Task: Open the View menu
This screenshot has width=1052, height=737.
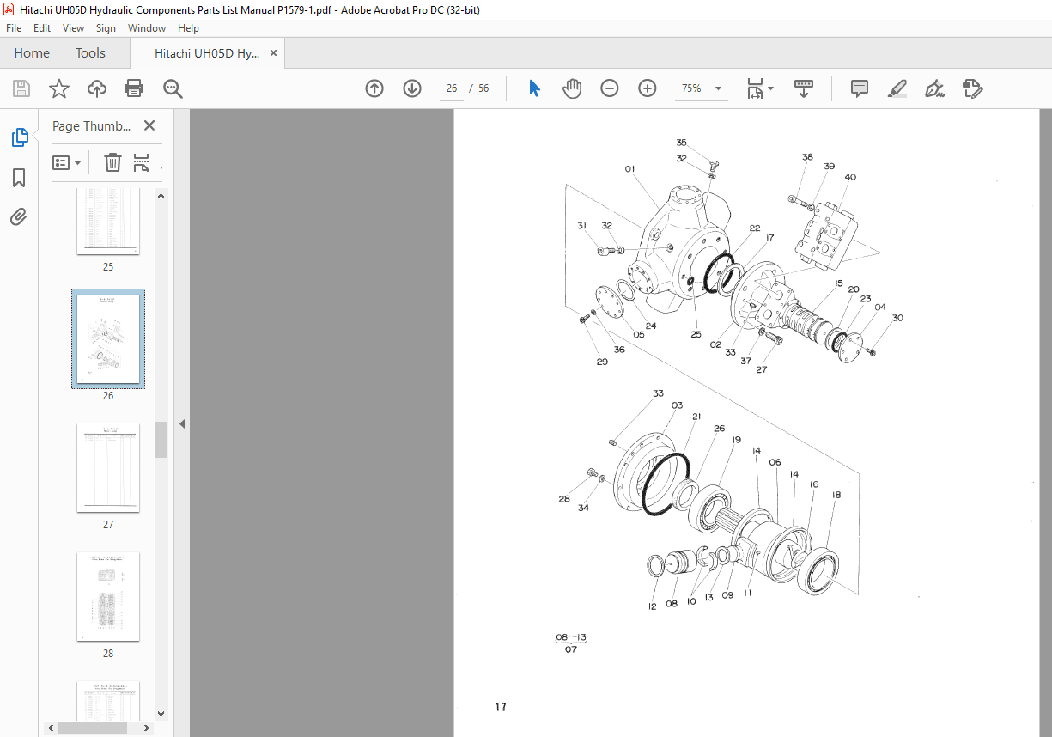Action: (73, 27)
